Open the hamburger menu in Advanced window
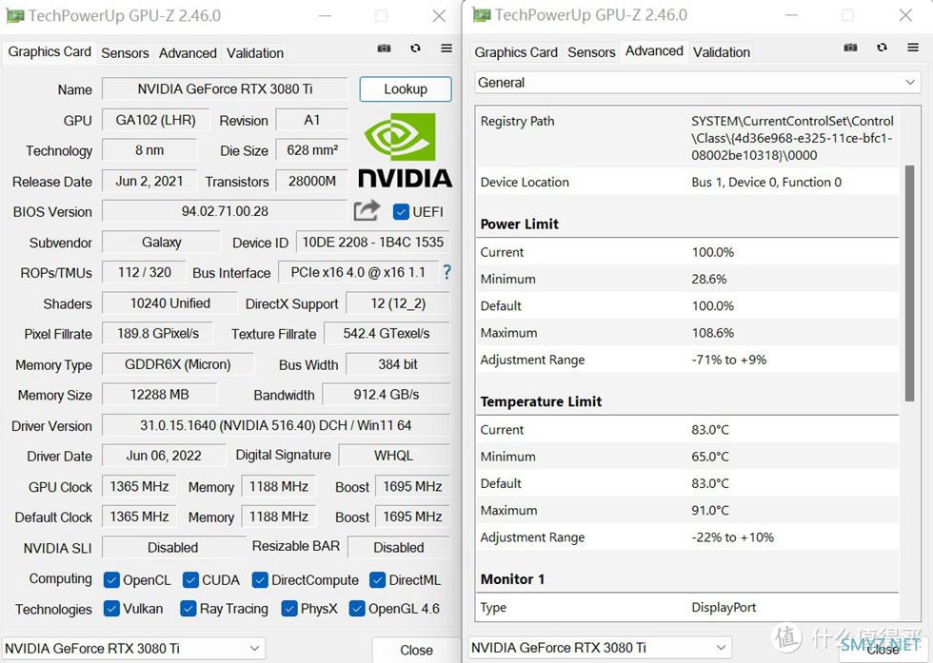This screenshot has height=663, width=933. [913, 47]
